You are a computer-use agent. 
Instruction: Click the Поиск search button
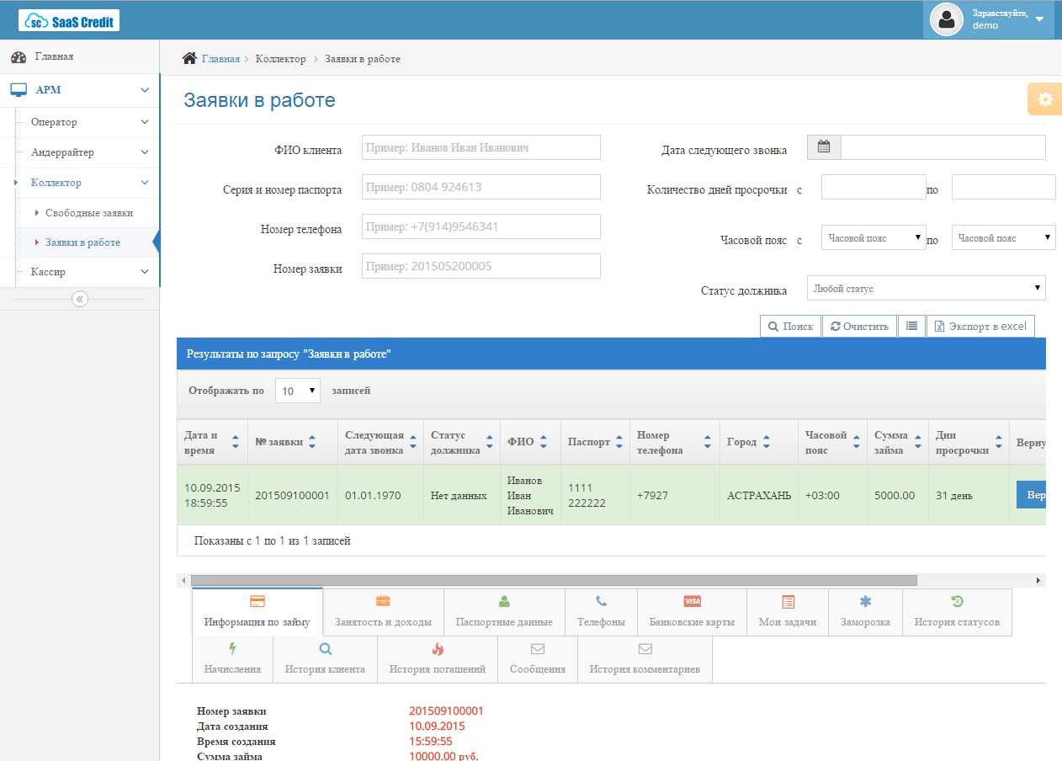790,327
